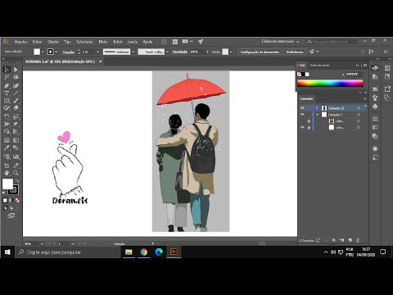
Task: Select the Direct Selection tool
Action: 16,70
